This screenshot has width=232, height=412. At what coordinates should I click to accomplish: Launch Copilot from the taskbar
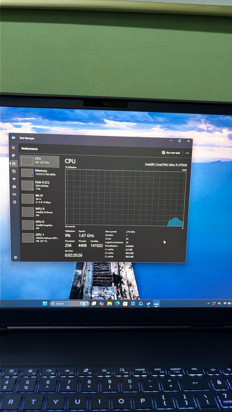[102, 304]
